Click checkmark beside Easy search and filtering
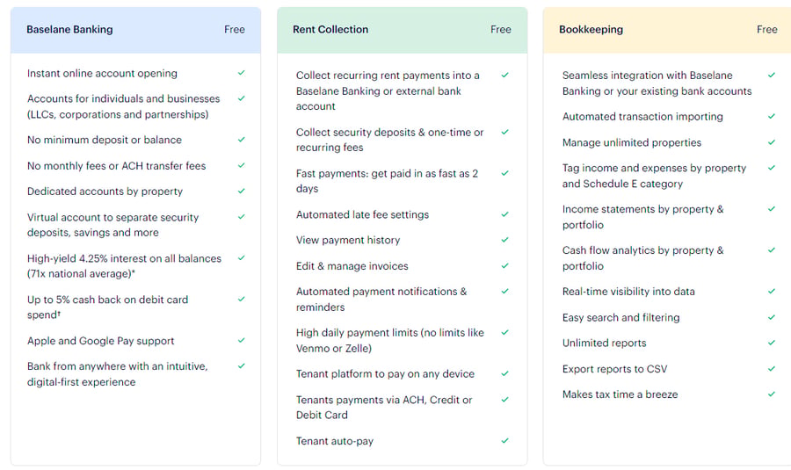The height and width of the screenshot is (470, 791). coord(772,316)
